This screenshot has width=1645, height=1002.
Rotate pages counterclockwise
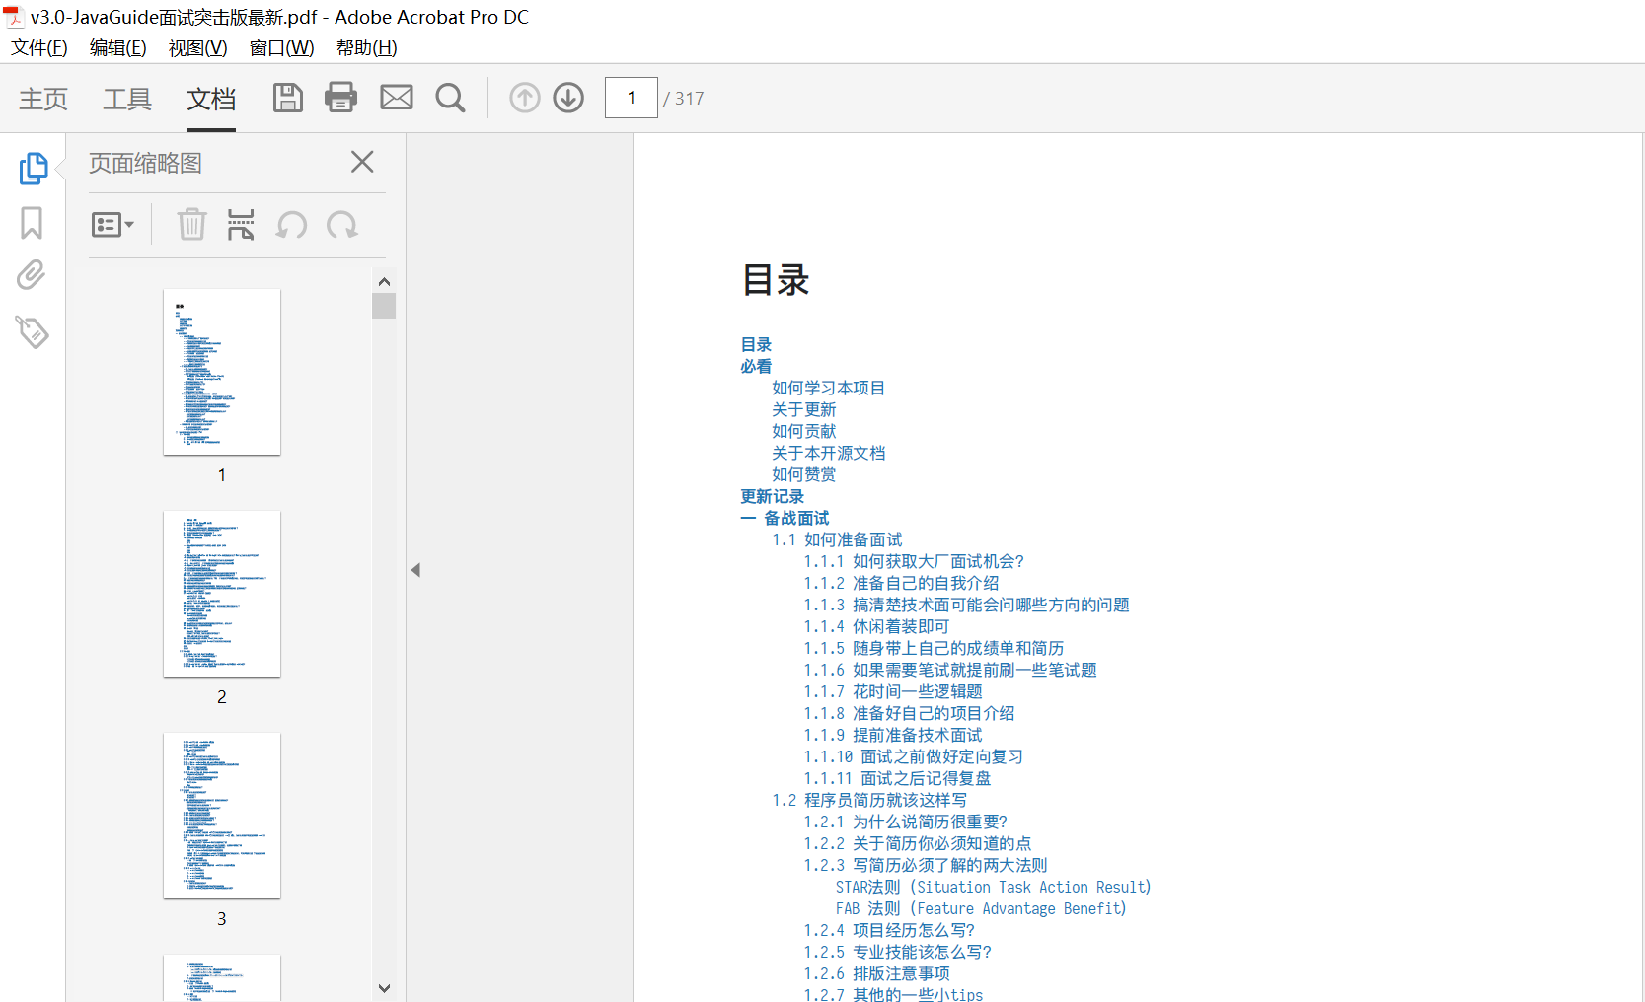[x=291, y=225]
